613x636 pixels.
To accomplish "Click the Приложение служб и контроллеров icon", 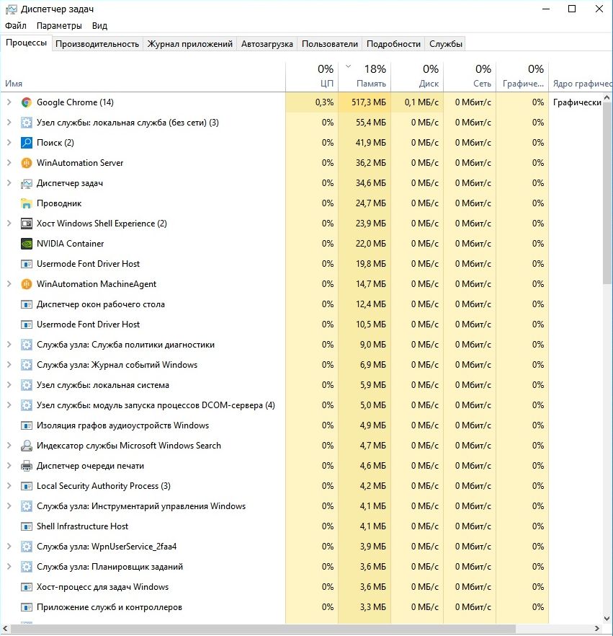I will pos(27,607).
